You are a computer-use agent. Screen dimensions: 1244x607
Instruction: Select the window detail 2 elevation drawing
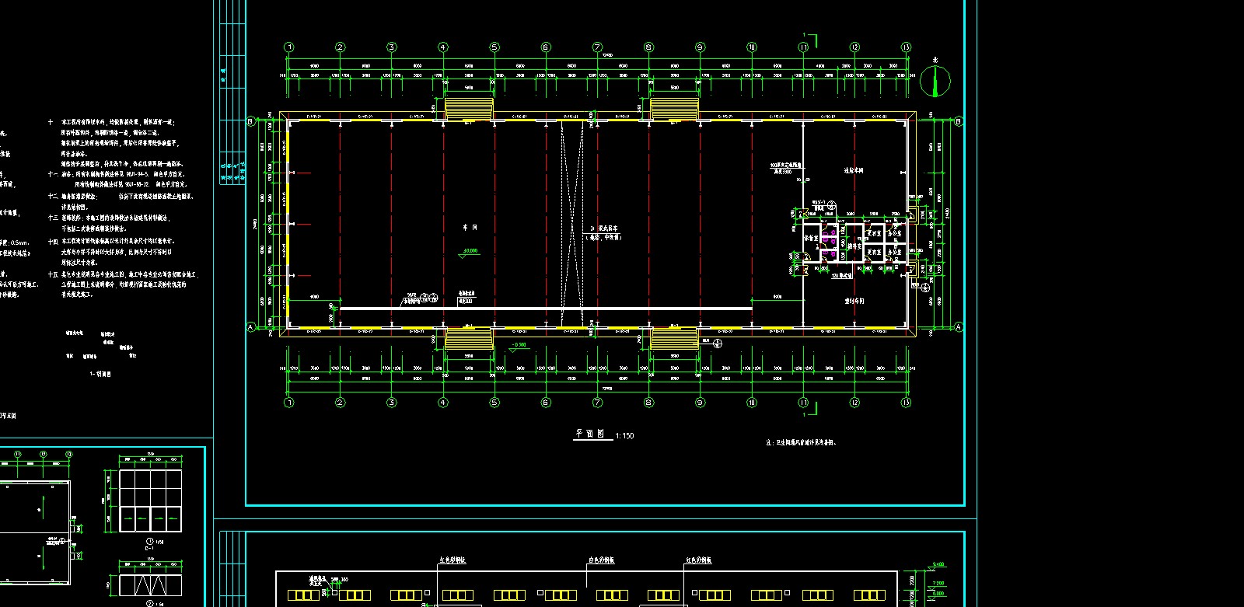point(150,584)
